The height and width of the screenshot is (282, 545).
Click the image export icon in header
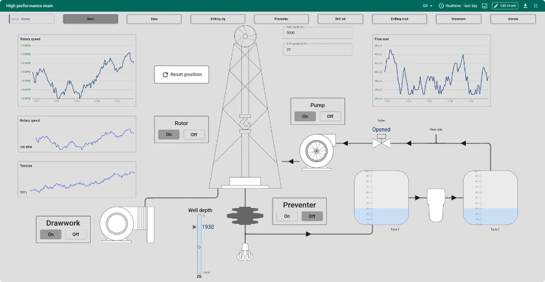click(484, 5)
